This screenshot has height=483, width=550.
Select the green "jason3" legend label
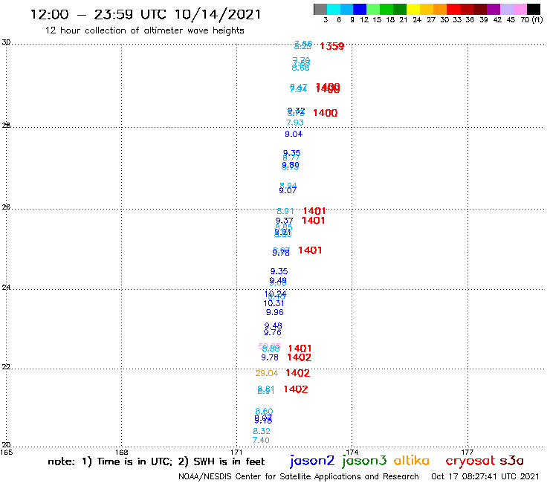[364, 461]
